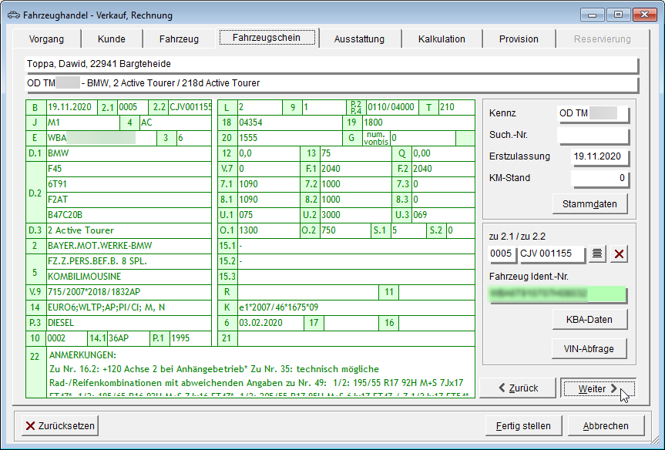Finish with Fertig stellen

point(523,426)
